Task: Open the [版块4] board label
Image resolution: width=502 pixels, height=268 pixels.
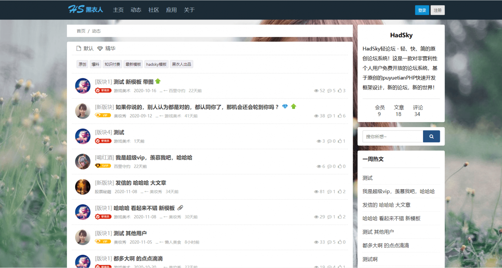Action: 103,132
